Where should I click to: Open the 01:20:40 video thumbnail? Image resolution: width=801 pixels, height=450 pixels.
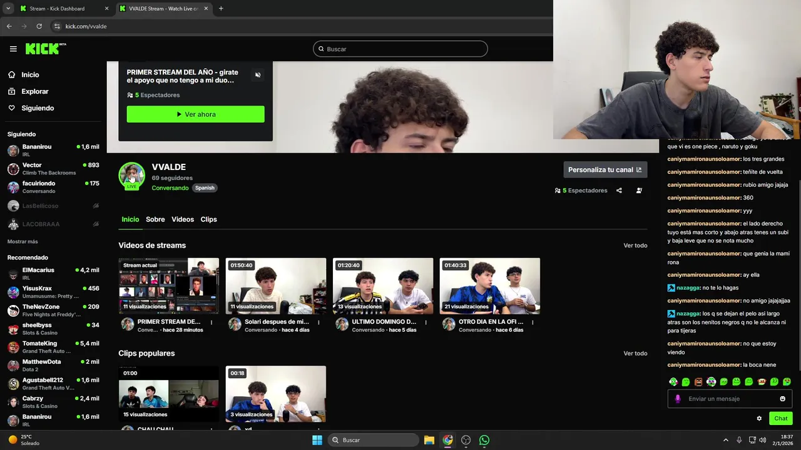point(383,286)
